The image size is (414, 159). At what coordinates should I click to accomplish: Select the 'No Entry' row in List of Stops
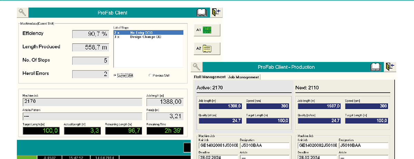[149, 32]
